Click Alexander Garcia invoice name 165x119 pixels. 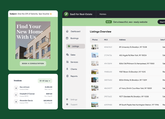[26, 101]
